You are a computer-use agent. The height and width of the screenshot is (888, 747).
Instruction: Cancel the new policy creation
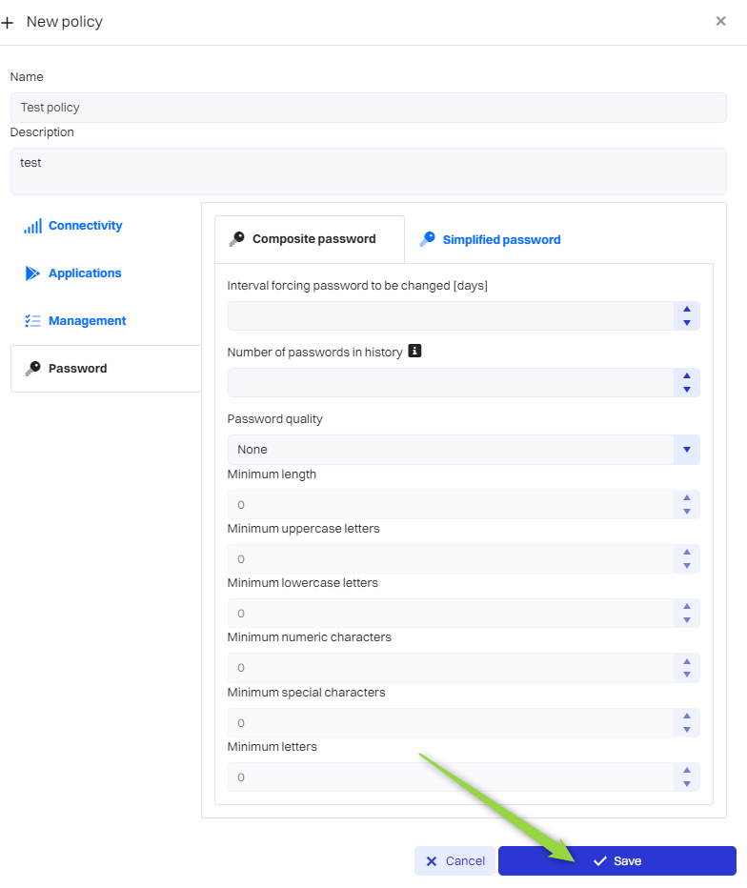[454, 861]
